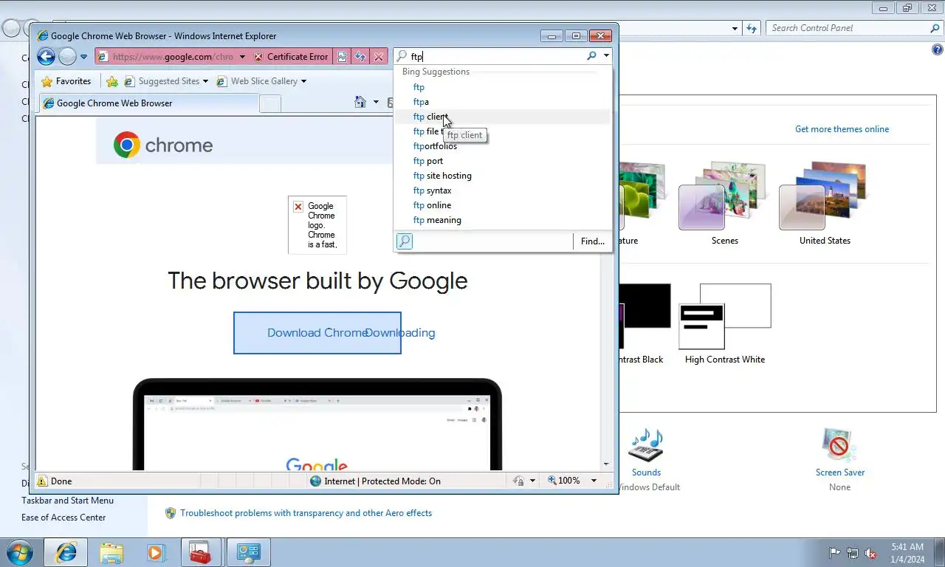The image size is (945, 567).
Task: Stop loading with the red X icon
Action: (x=379, y=57)
